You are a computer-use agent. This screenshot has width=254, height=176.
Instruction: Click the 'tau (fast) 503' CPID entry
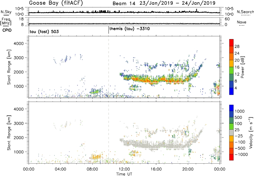pyautogui.click(x=44, y=31)
